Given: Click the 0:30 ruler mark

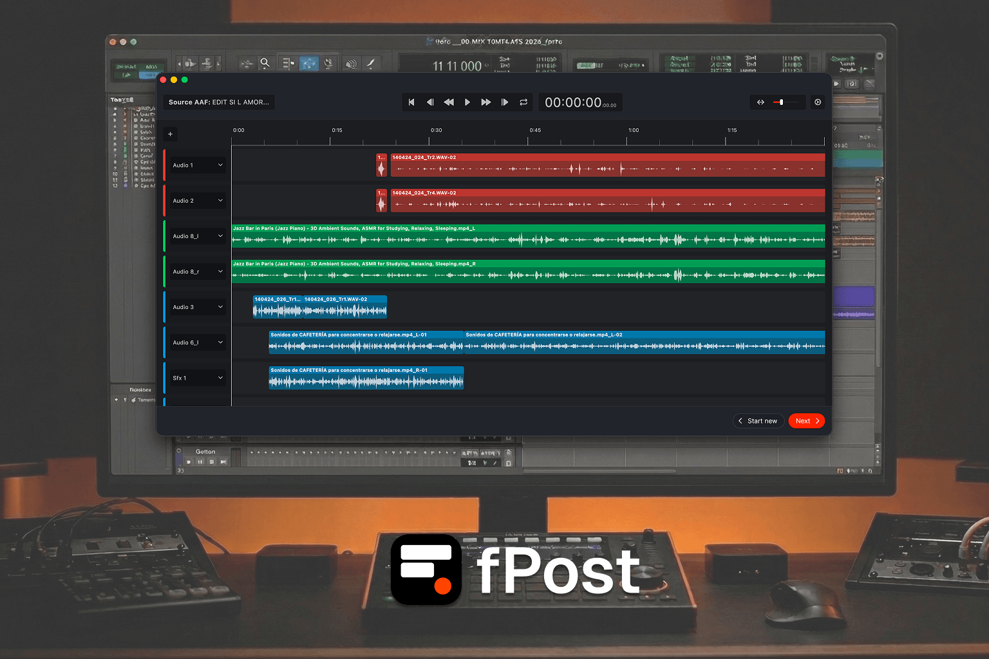Looking at the screenshot, I should click(x=437, y=130).
